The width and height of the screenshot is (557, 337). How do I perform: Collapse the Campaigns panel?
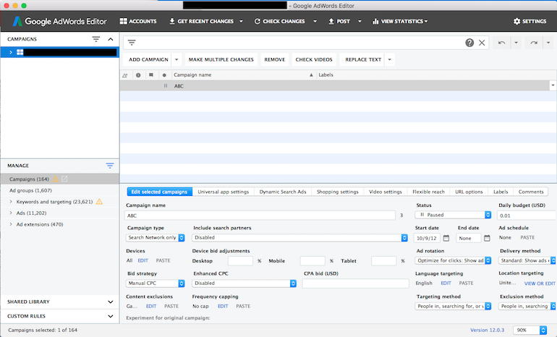click(x=111, y=39)
